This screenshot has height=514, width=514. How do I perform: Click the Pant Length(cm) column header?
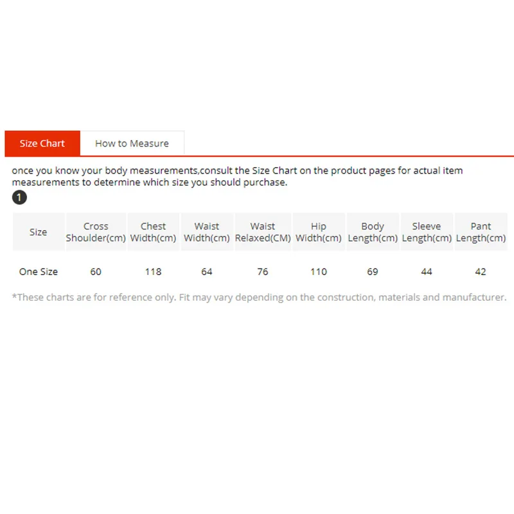pyautogui.click(x=481, y=232)
